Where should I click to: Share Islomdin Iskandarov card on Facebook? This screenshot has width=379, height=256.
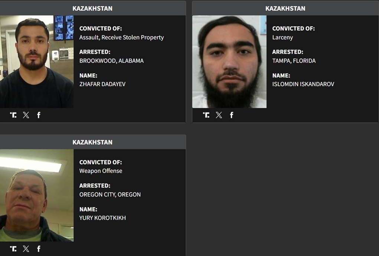(232, 115)
